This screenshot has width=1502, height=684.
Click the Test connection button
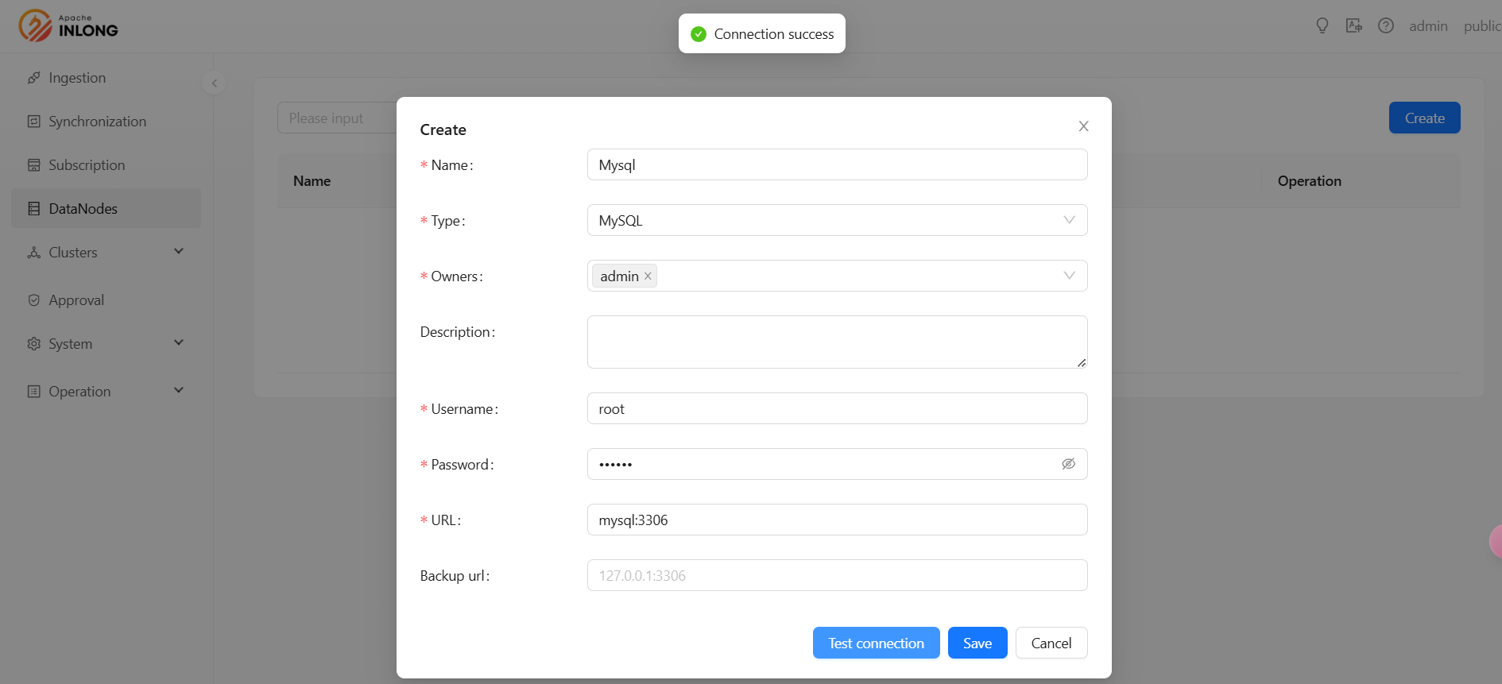coord(876,643)
